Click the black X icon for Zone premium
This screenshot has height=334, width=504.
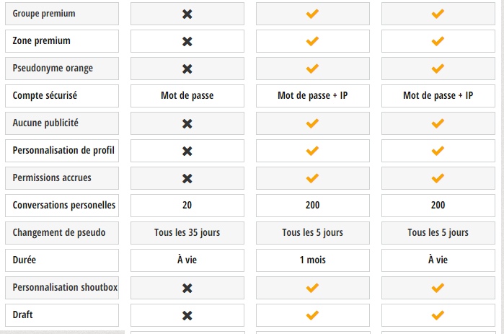pos(187,41)
